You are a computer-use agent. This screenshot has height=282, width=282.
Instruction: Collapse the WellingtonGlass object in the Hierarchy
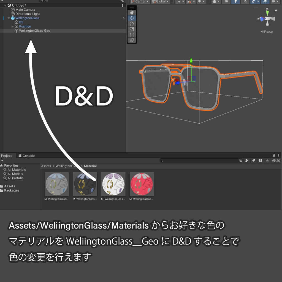tap(9, 18)
